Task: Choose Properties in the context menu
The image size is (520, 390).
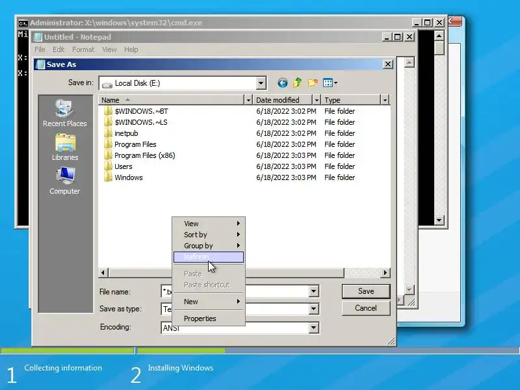Action: coord(209,318)
